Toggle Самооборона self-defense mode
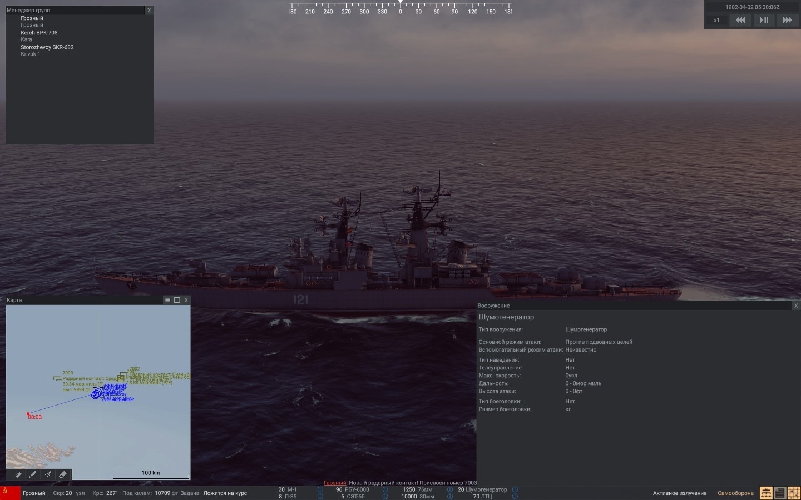This screenshot has width=801, height=500. pos(735,493)
